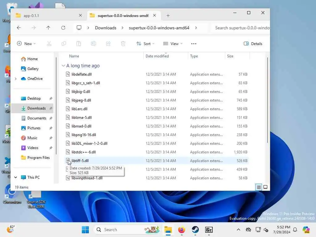
Task: Click the This PC monitor icon in address bar
Action: [79, 28]
